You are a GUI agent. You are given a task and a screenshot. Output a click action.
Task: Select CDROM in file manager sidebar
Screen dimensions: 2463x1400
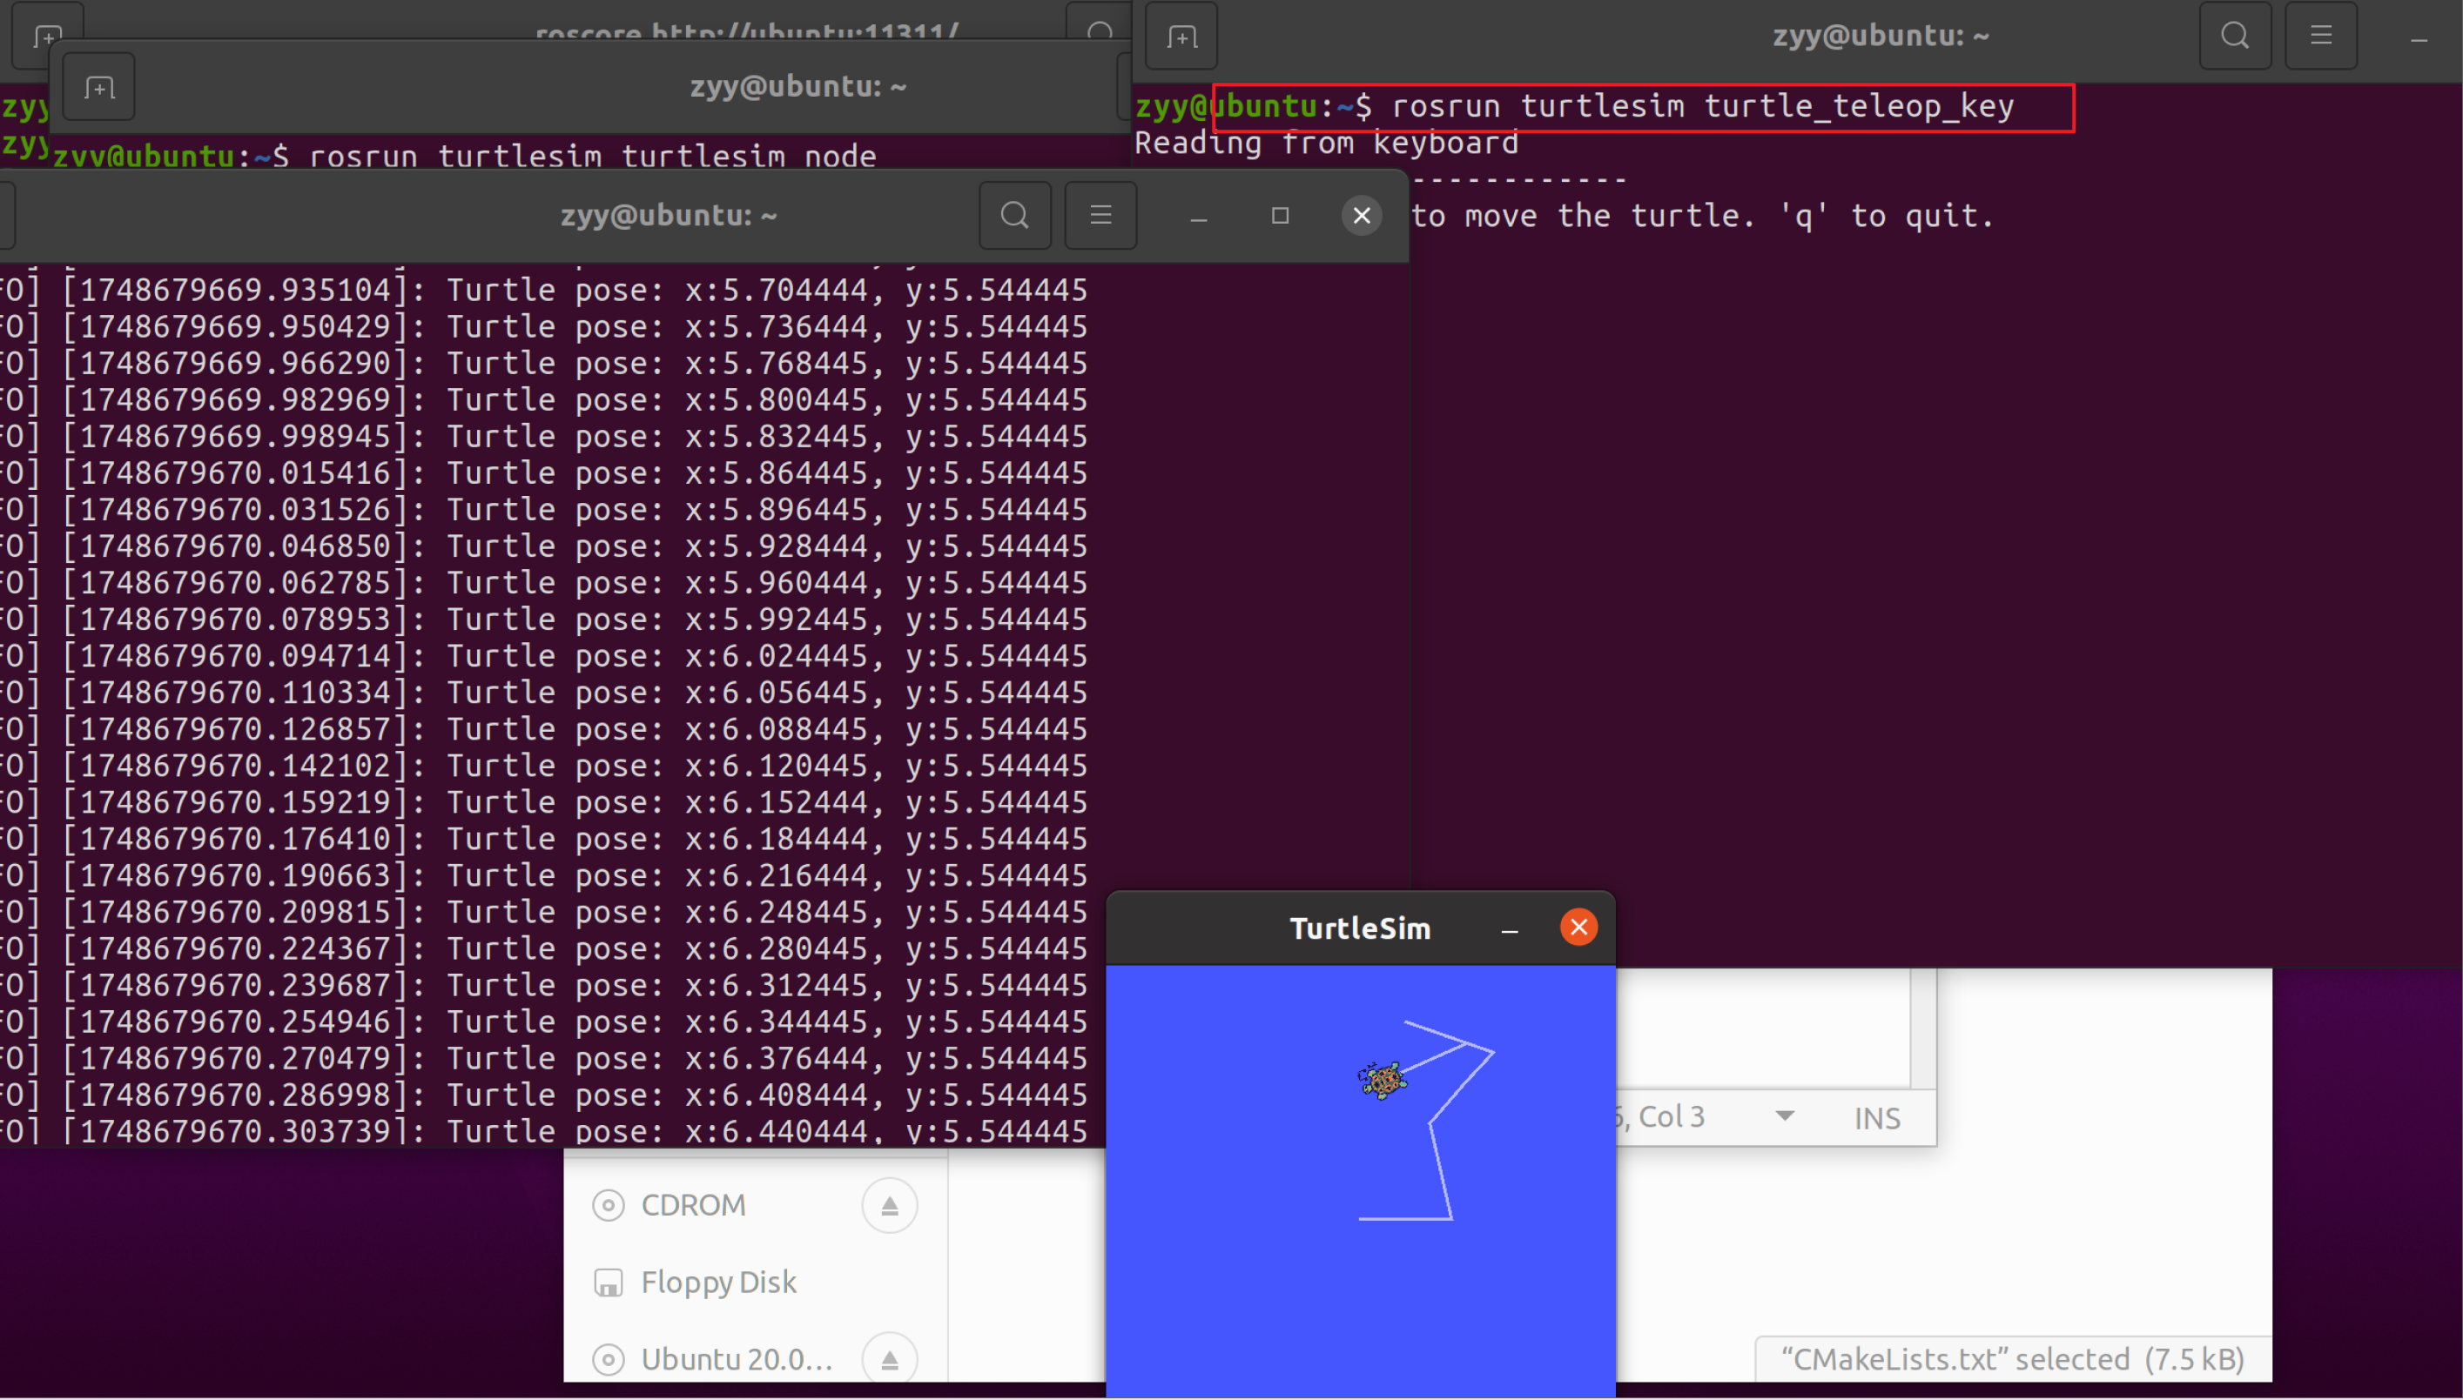coord(693,1205)
